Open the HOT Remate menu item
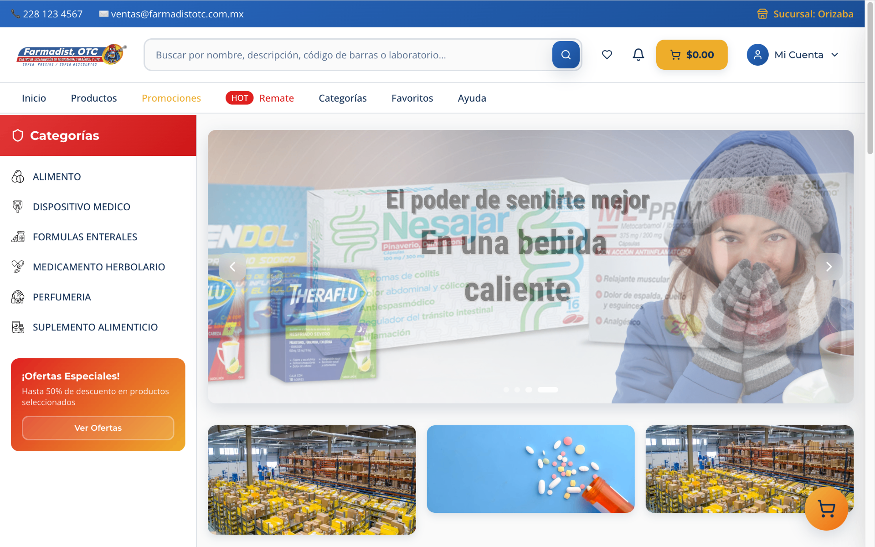Screen dimensions: 875x547 click(260, 98)
